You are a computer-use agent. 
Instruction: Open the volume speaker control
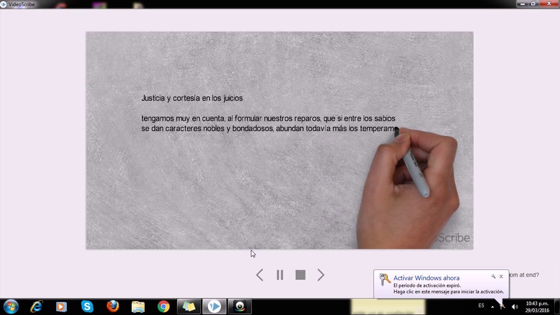coord(515,307)
